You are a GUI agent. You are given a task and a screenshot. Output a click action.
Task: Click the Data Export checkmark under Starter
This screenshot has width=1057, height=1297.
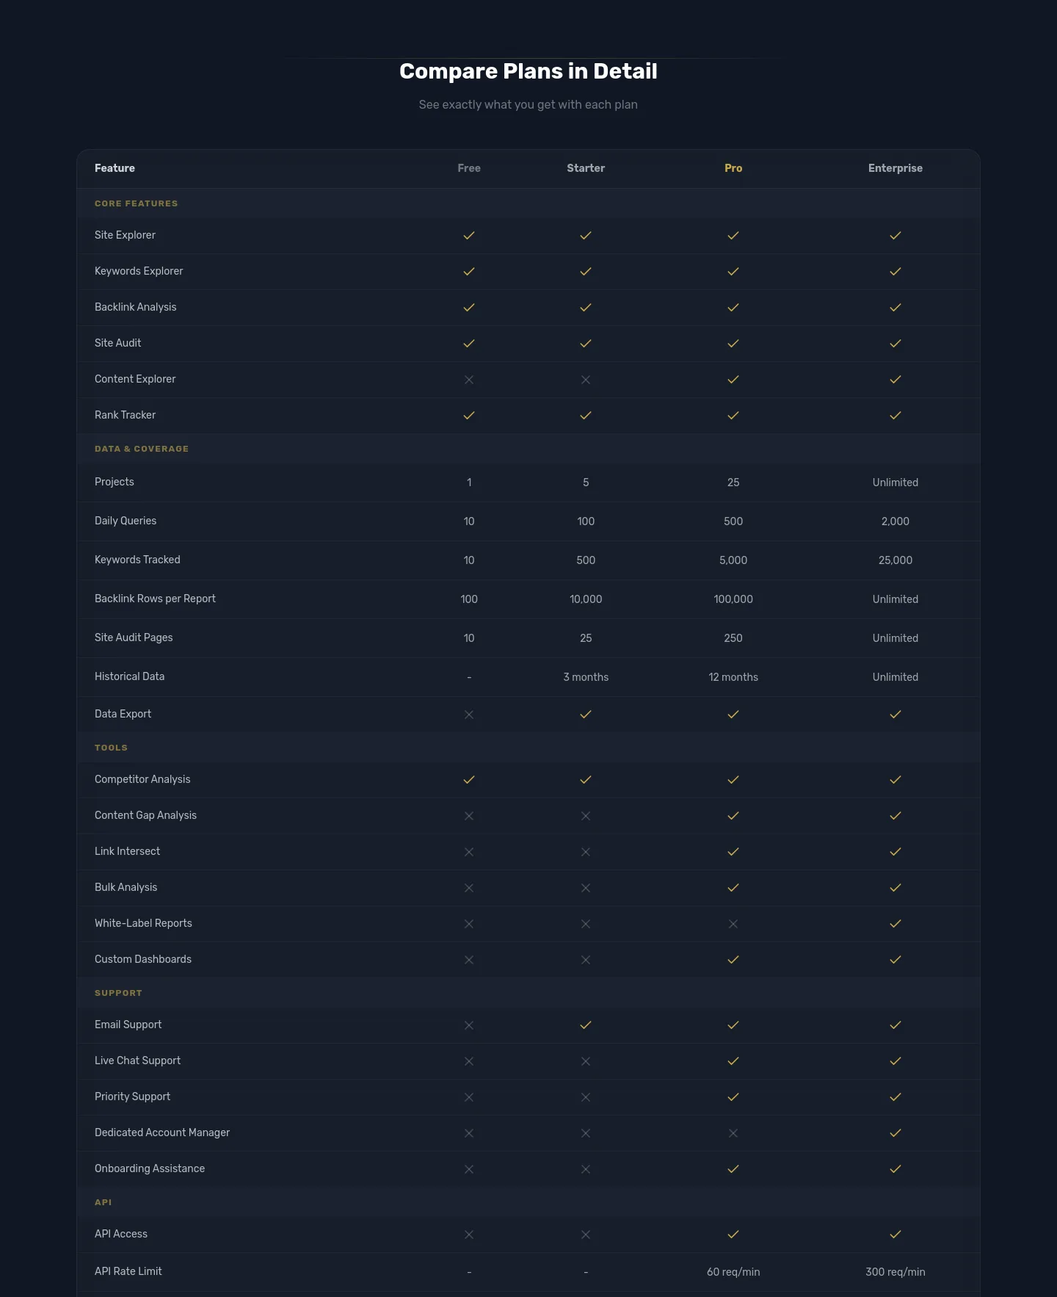pos(586,715)
